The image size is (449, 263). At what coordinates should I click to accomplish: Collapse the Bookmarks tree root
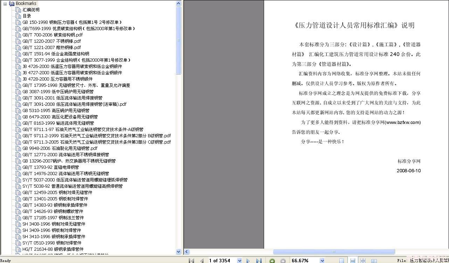[x=5, y=4]
